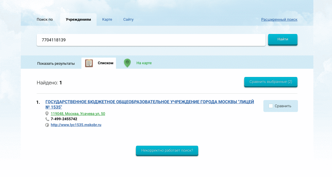Open http://www.lyc1535.mskobr.ru website link
Image resolution: width=332 pixels, height=177 pixels.
76,125
